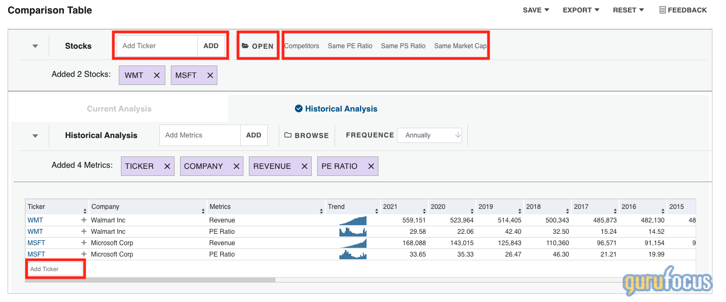Sort by the Trend column arrows
Screen dimensions: 726x302
pos(377,211)
